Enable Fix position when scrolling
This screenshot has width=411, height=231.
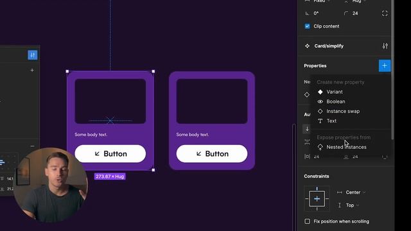(x=307, y=221)
